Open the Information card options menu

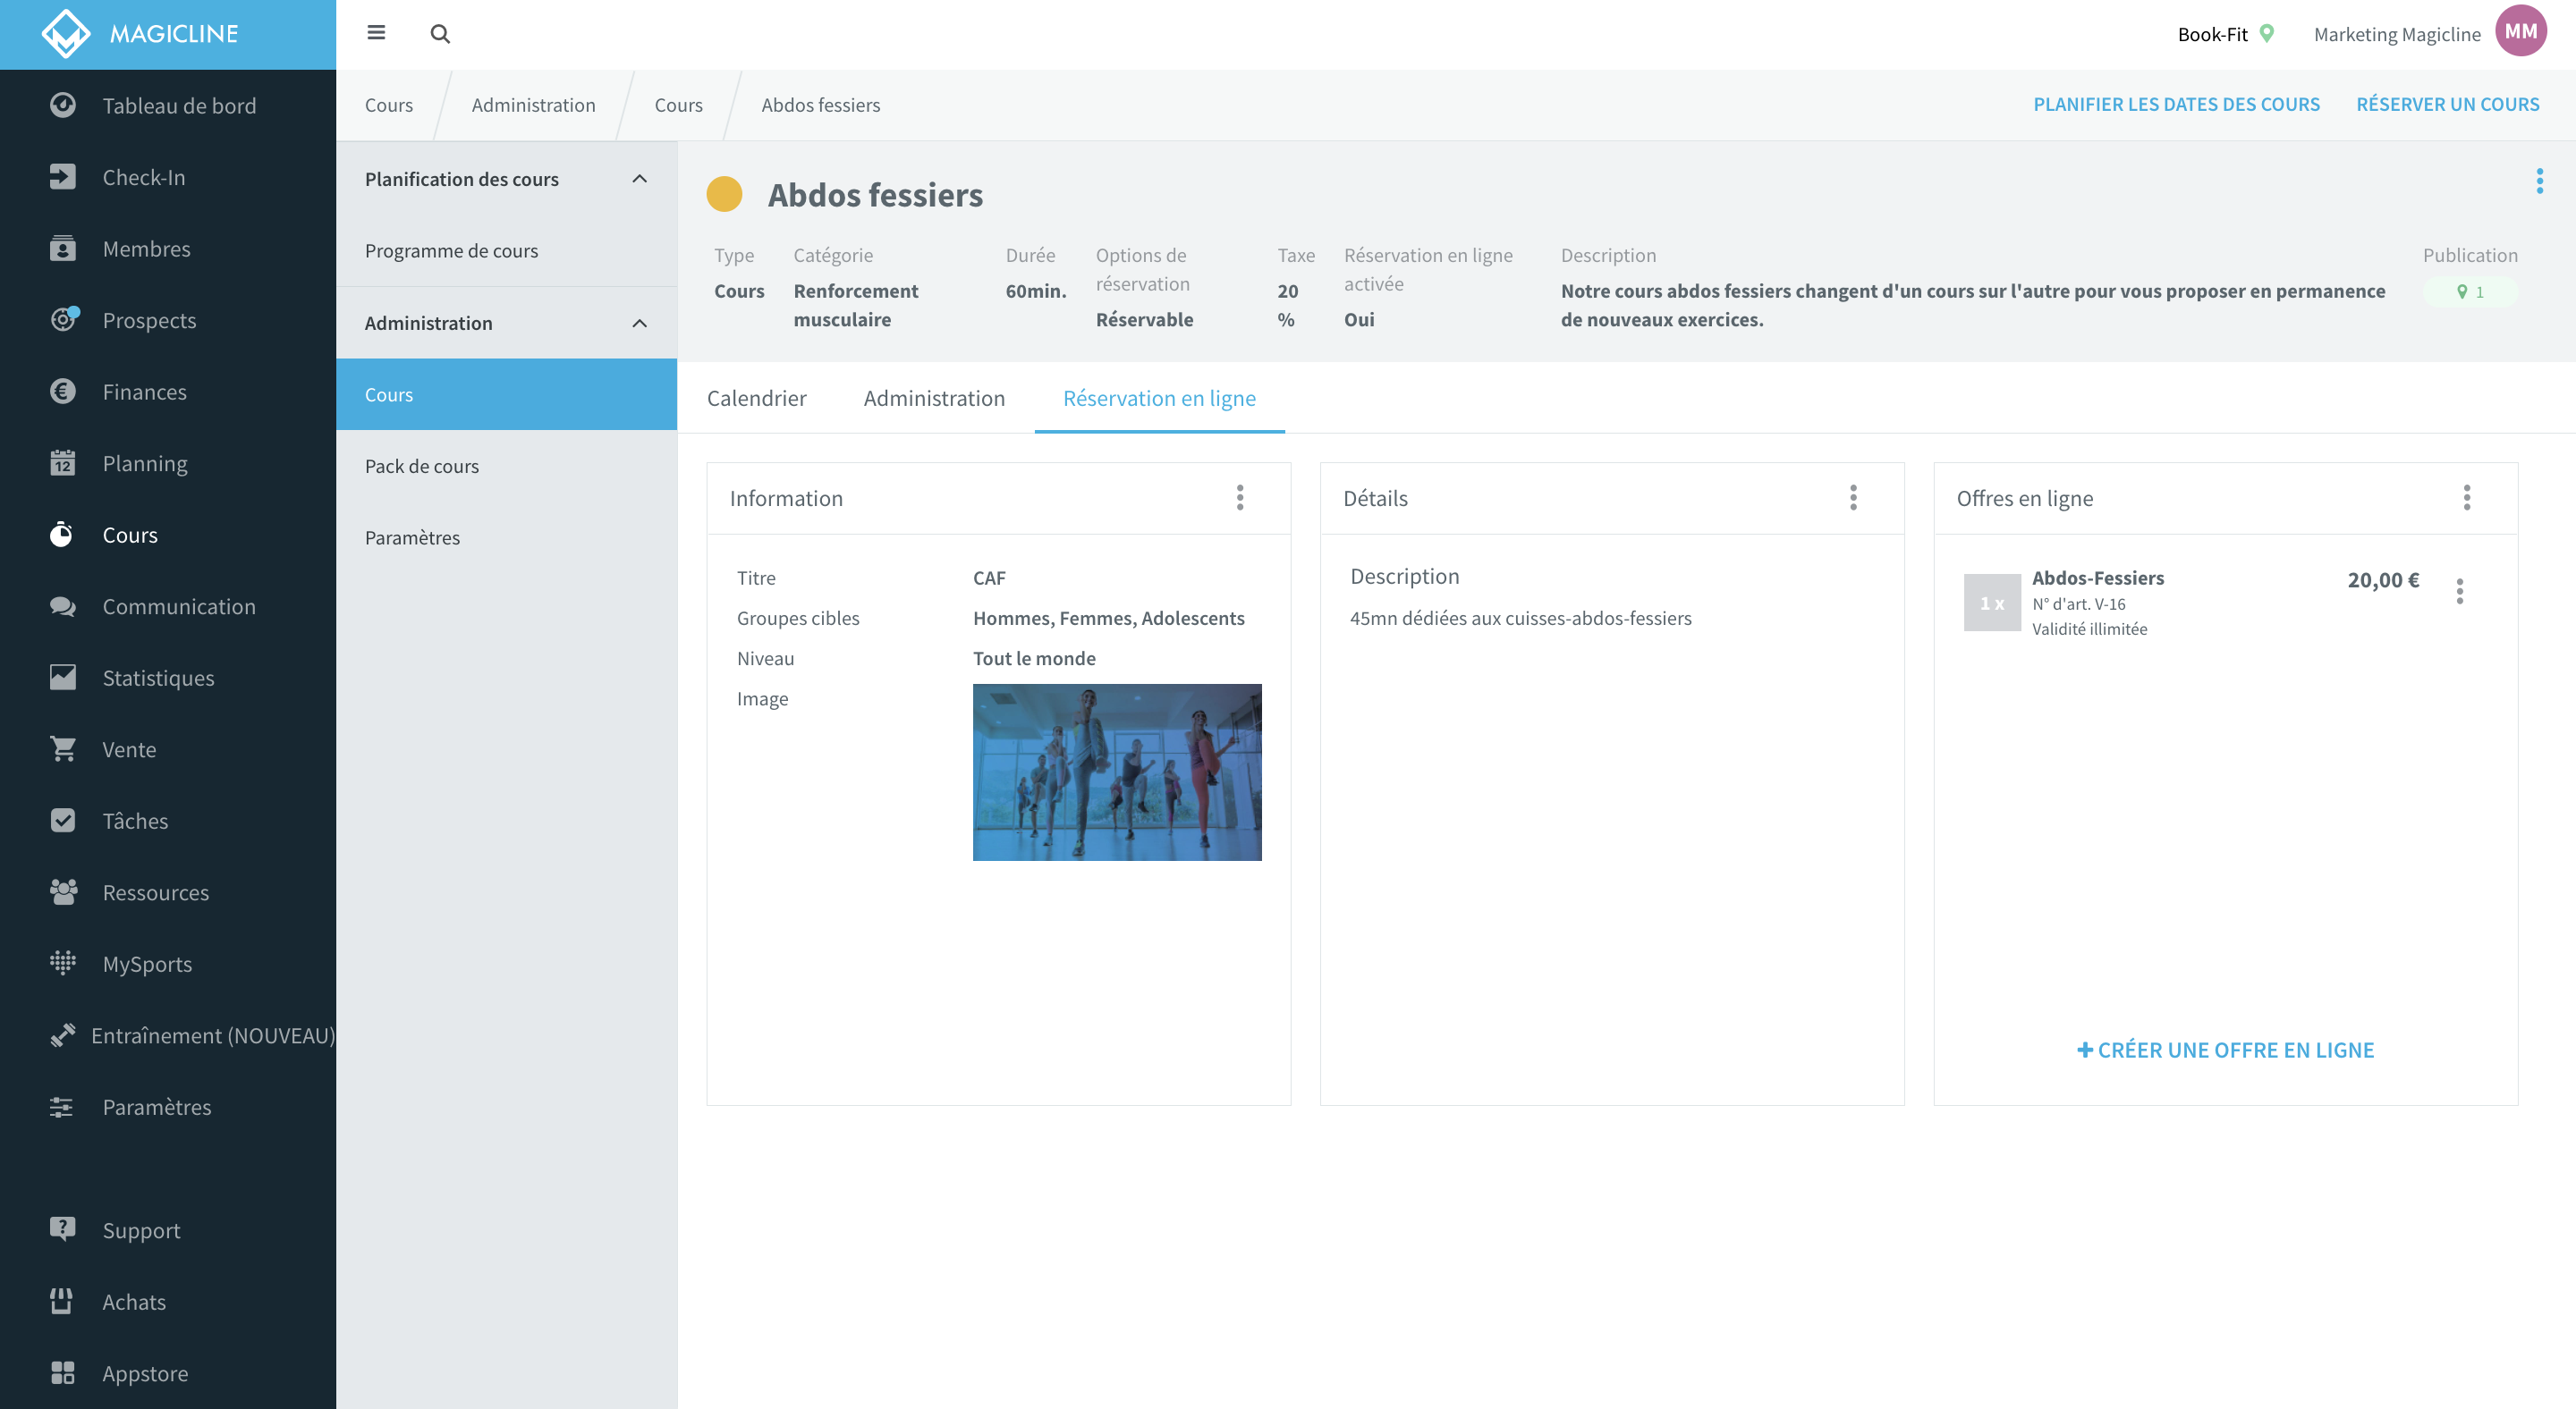pyautogui.click(x=1240, y=498)
